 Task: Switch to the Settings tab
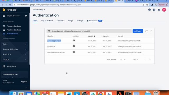80,21
